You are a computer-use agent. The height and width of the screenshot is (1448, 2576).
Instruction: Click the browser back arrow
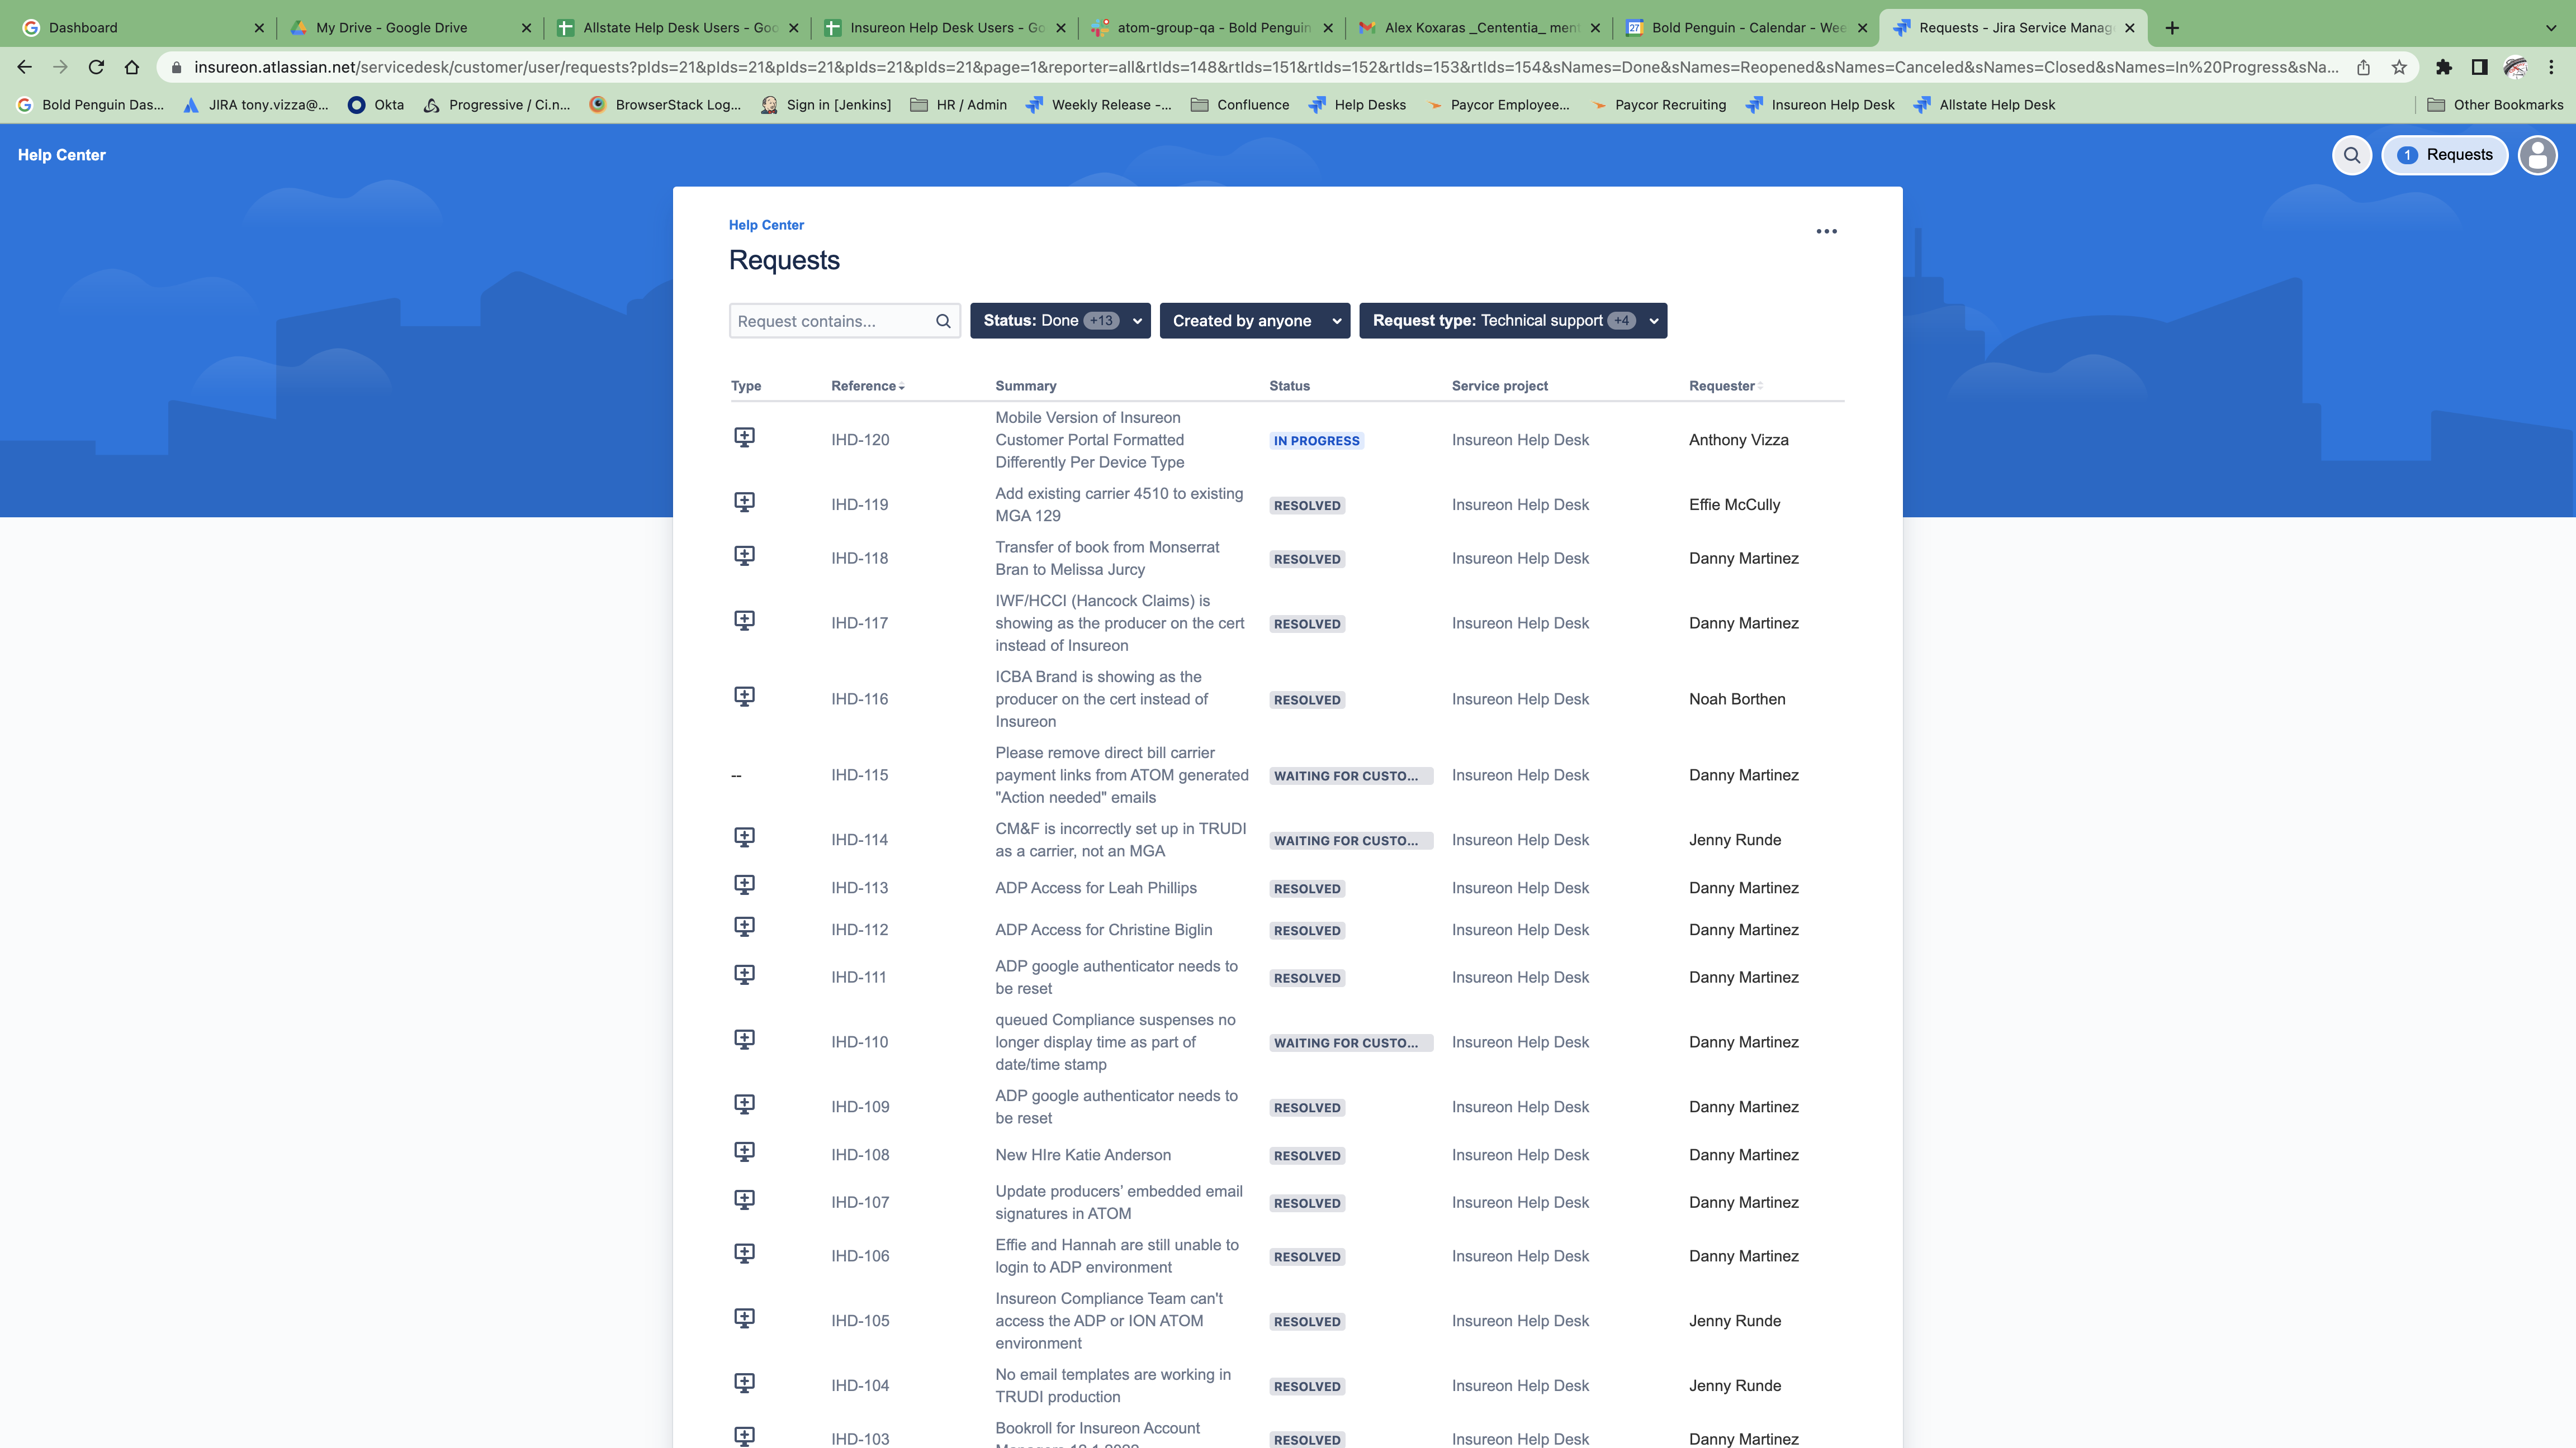pyautogui.click(x=24, y=67)
